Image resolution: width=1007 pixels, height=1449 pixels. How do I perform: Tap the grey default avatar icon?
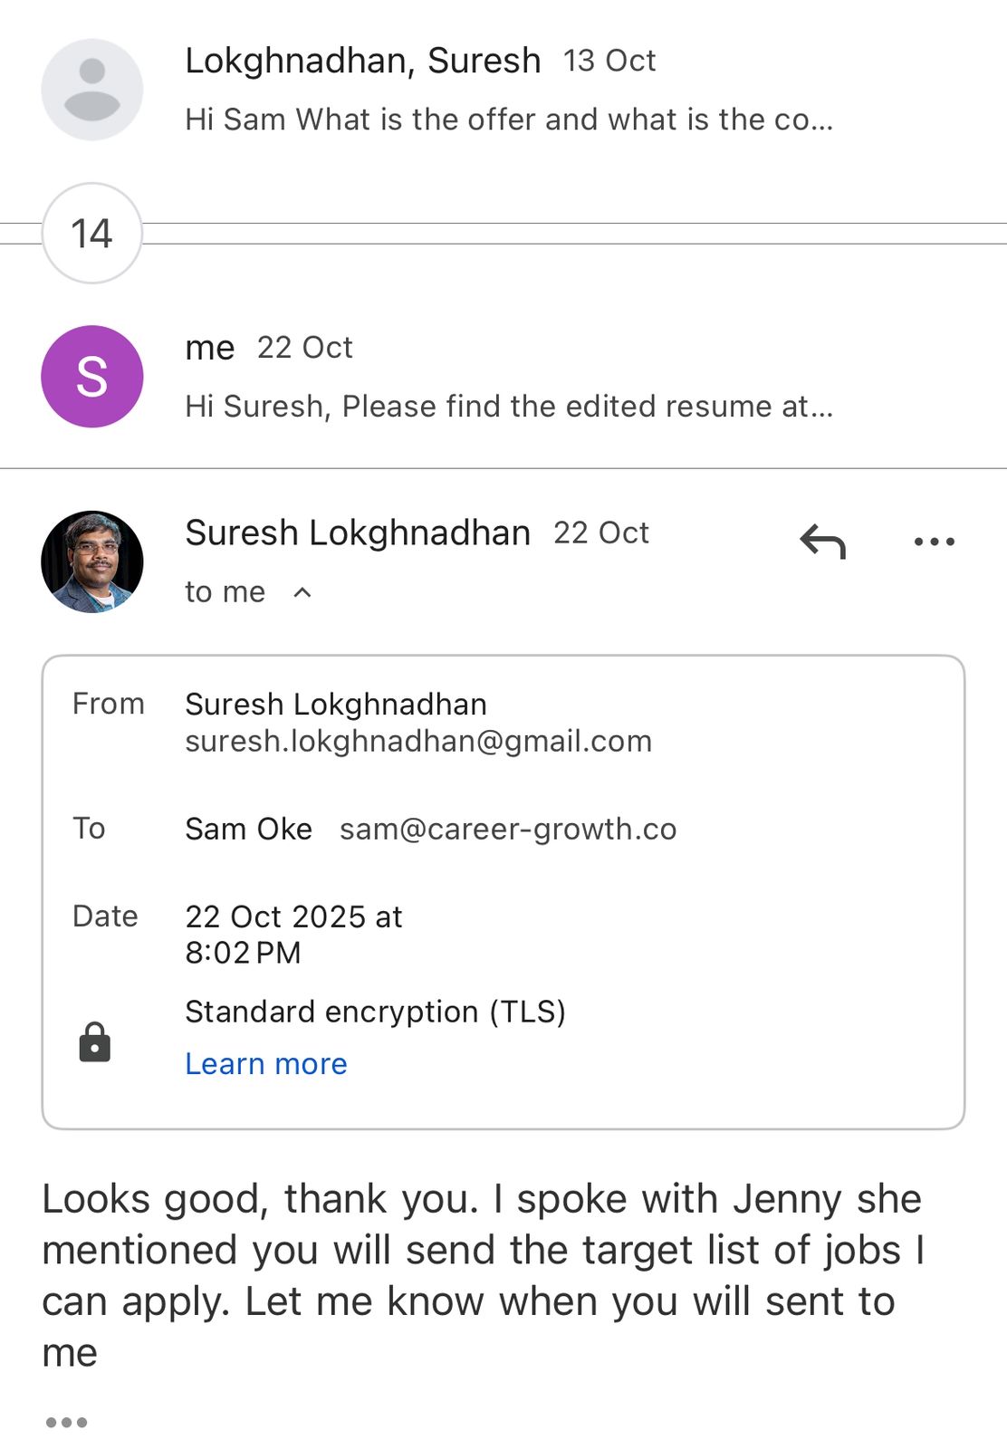point(92,90)
